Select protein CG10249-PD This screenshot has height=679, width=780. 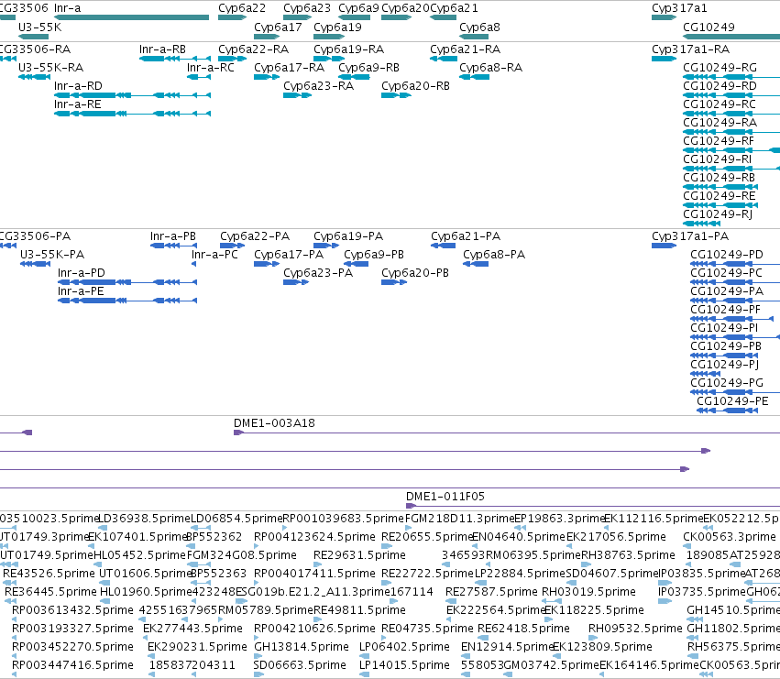tap(735, 264)
